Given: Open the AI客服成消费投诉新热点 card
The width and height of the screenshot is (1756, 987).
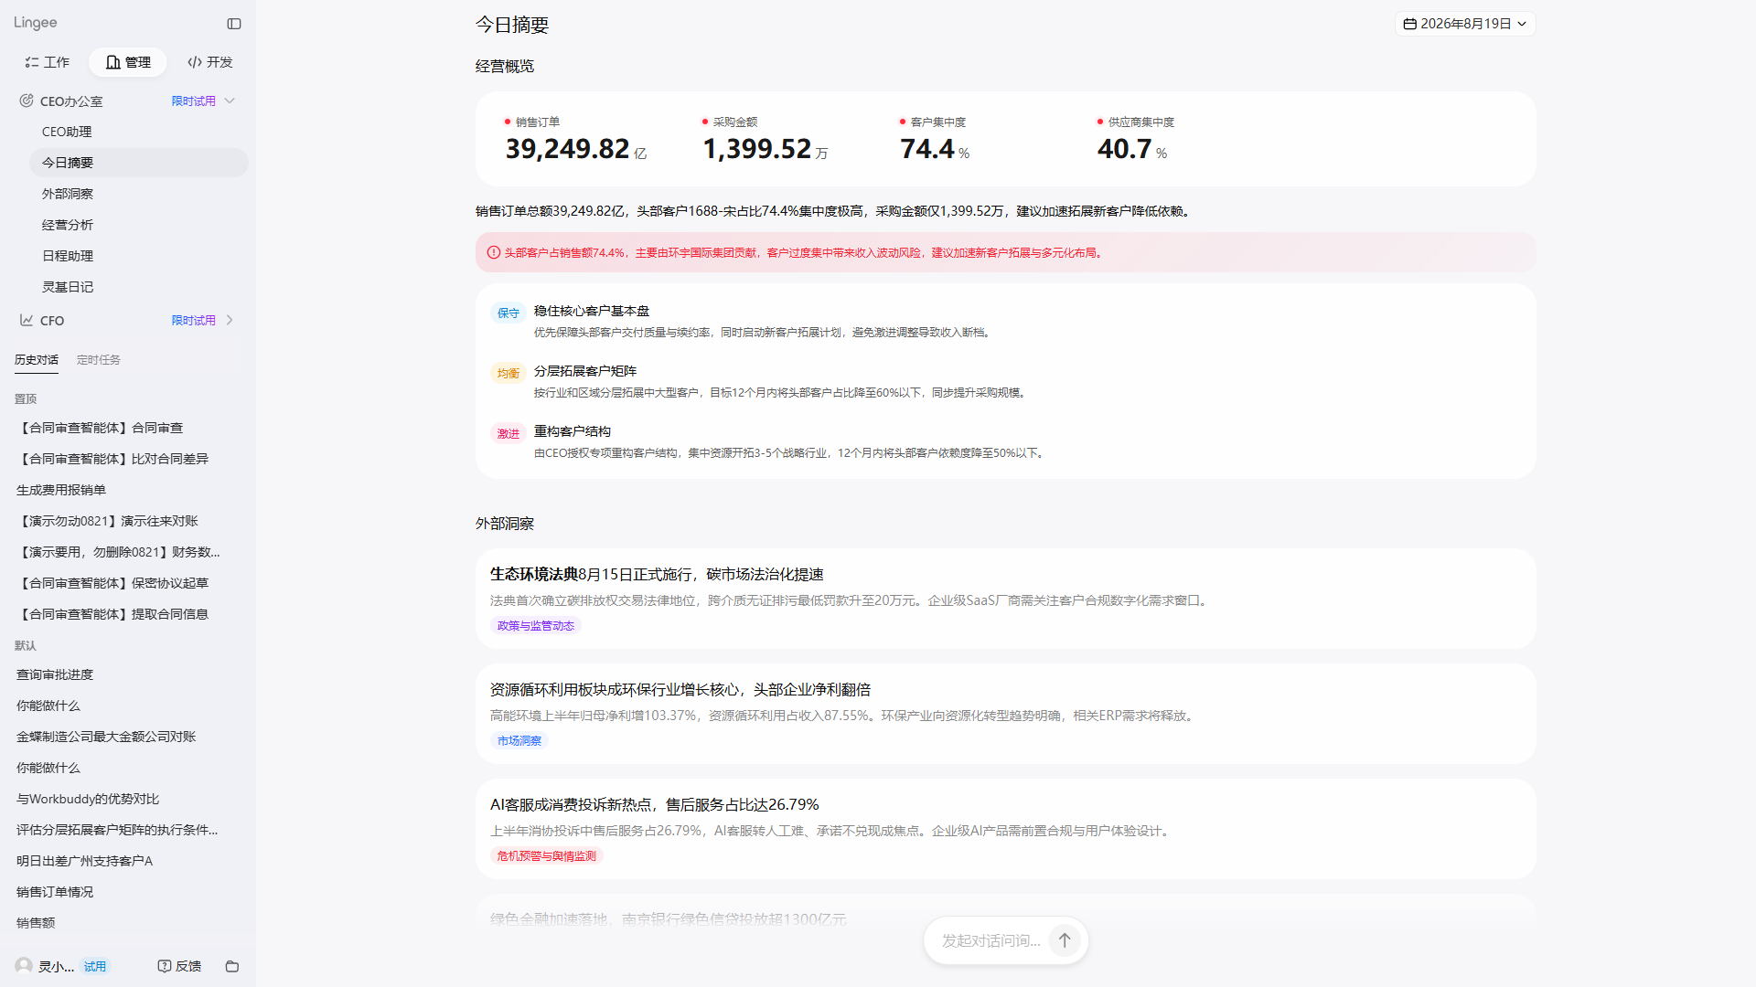Looking at the screenshot, I should (x=1005, y=829).
